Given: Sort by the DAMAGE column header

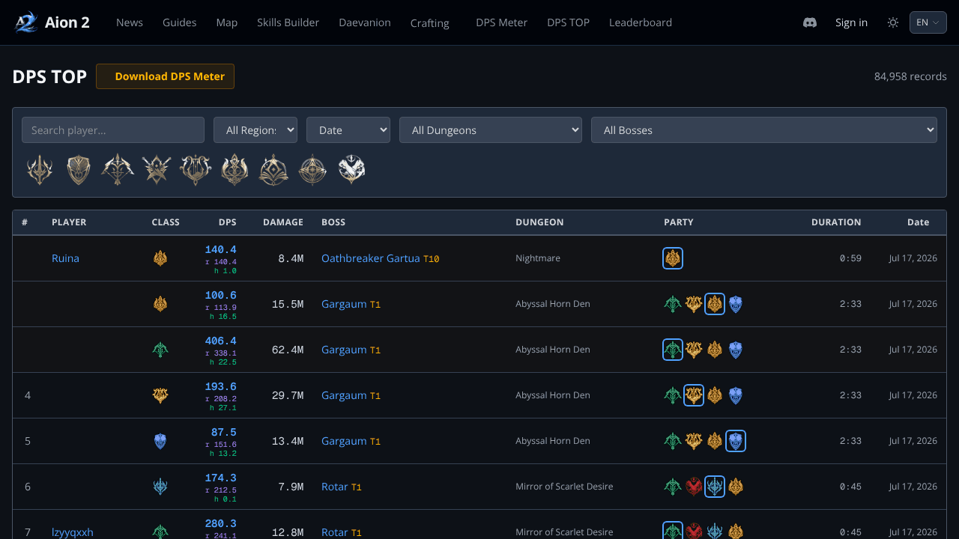Looking at the screenshot, I should 283,222.
